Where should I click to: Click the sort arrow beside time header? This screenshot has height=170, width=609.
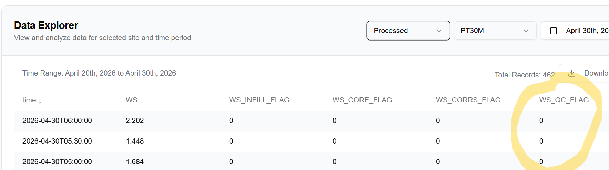40,100
